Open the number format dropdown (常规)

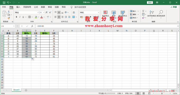point(98,13)
